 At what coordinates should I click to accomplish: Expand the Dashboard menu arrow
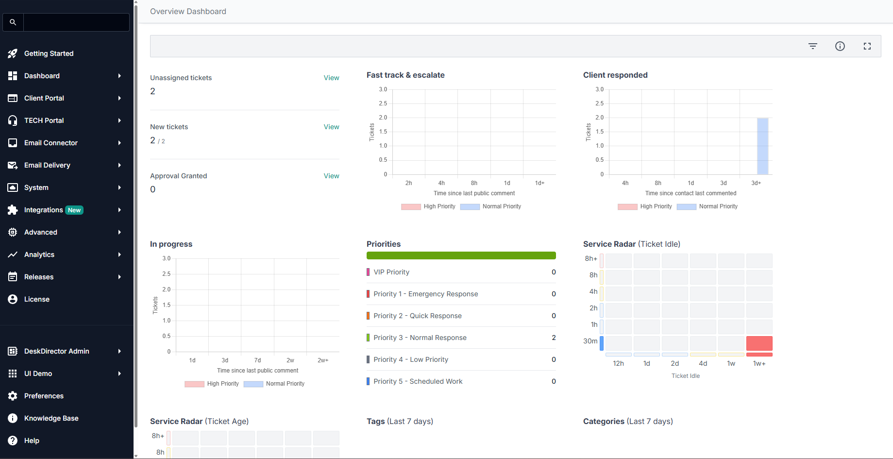(x=119, y=76)
